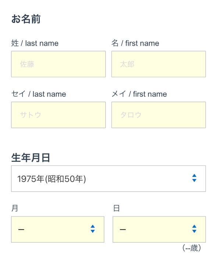Open the 日 day dropdown

[x=159, y=229]
